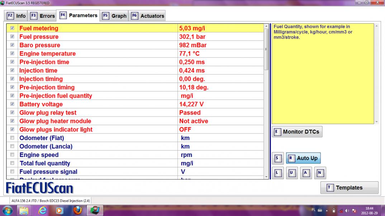Viewport: 385px width, 216px height.
Task: Select the Fuel pressure parameter name
Action: coord(39,37)
